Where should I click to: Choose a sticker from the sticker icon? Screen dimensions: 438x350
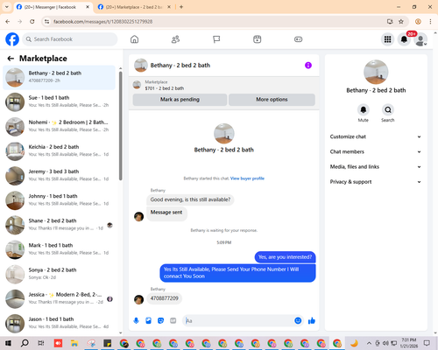click(160, 321)
